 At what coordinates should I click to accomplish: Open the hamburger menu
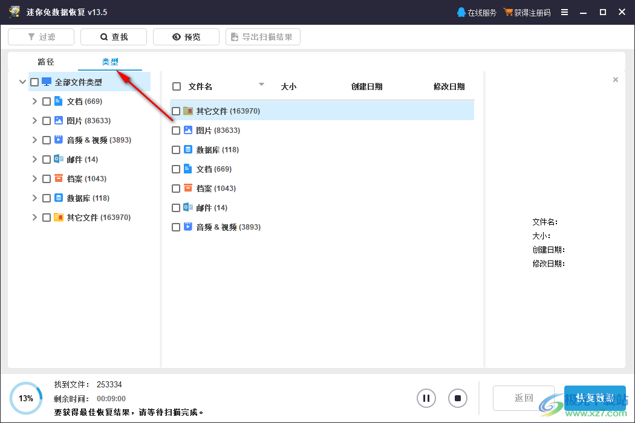click(564, 11)
